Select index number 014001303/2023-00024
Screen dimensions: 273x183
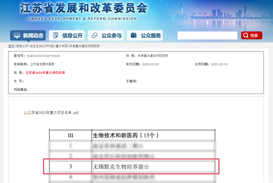[x=43, y=56]
